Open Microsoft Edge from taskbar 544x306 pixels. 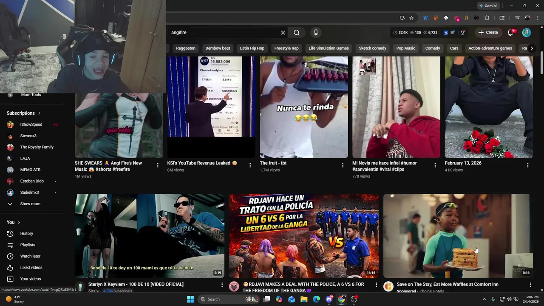[316, 299]
